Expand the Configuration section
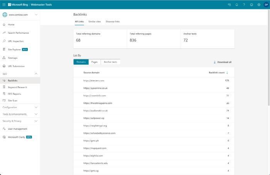270x175 pixels. pos(20,107)
